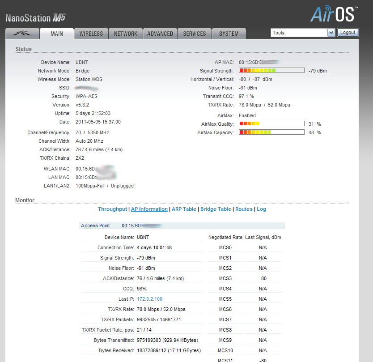Open the AP Information link

(x=149, y=209)
